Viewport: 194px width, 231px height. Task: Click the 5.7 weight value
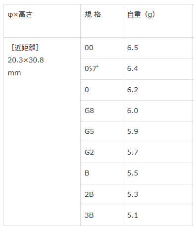click(x=133, y=152)
